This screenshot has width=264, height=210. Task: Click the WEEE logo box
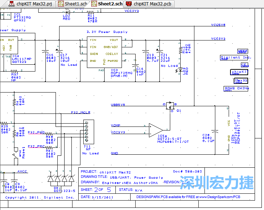tap(242, 51)
